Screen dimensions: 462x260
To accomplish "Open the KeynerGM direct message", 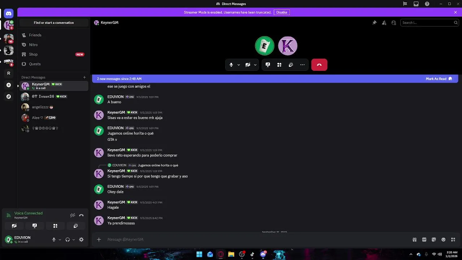I will [x=54, y=86].
